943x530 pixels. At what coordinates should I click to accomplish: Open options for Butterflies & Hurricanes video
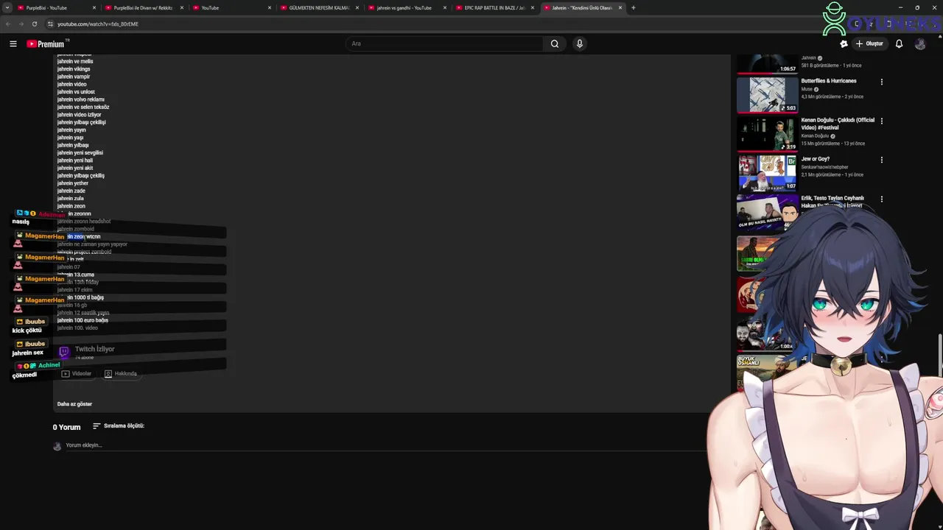881,82
